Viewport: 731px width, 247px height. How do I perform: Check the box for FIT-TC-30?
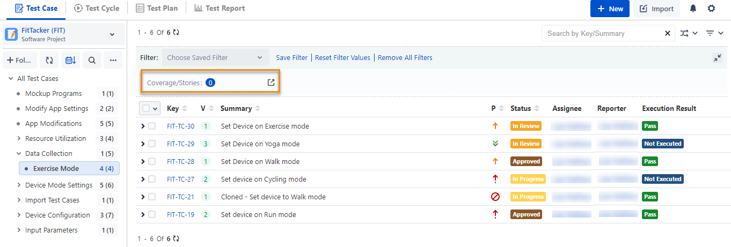coord(152,126)
